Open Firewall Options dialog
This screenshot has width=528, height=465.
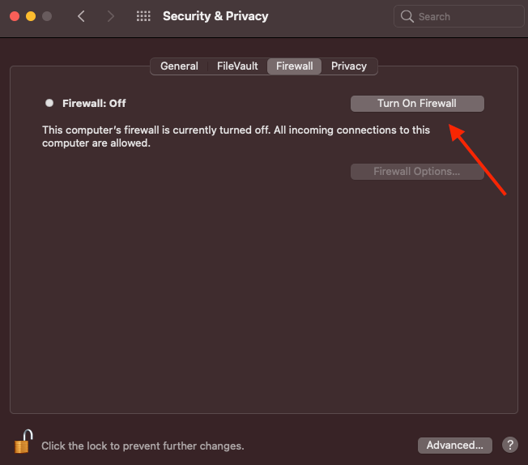pos(417,172)
